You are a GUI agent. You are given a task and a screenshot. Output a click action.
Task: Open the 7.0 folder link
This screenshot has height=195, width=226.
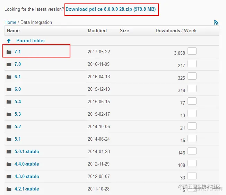pyautogui.click(x=18, y=64)
